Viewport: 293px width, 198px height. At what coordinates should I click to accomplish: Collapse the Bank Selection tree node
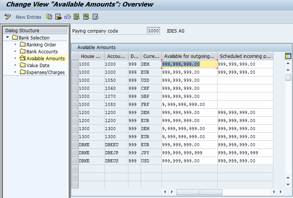[7, 38]
